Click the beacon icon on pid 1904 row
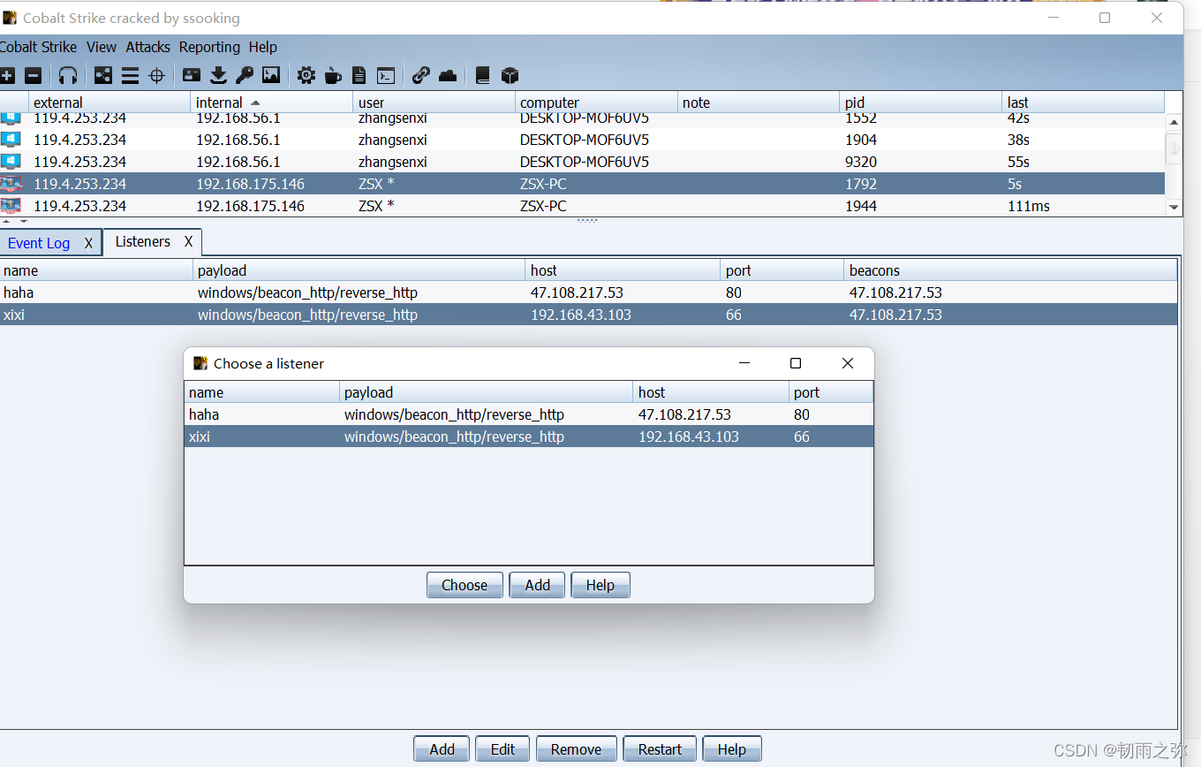The image size is (1201, 767). (11, 140)
